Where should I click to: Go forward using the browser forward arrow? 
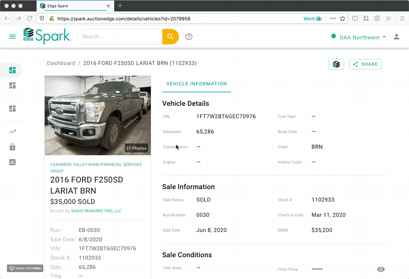click(18, 18)
